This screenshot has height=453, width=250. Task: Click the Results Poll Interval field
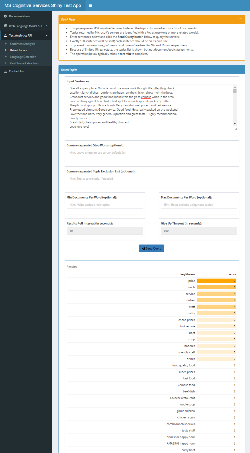[x=105, y=231]
